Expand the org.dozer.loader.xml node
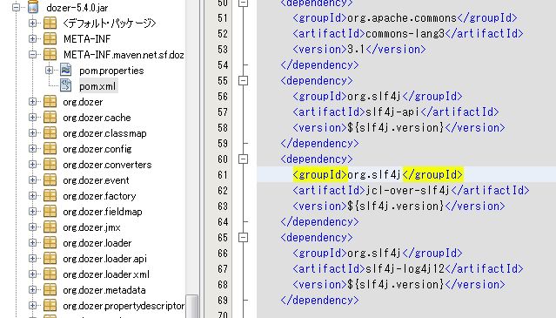The height and width of the screenshot is (318, 556). point(32,274)
